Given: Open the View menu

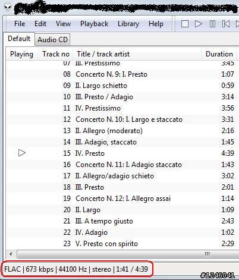Looking at the screenshot, I should pos(63,24).
